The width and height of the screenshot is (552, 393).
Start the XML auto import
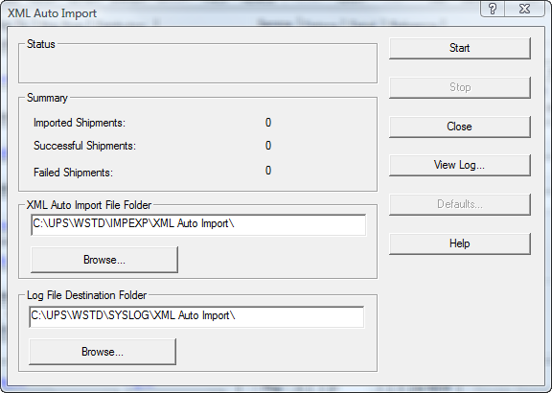click(459, 48)
